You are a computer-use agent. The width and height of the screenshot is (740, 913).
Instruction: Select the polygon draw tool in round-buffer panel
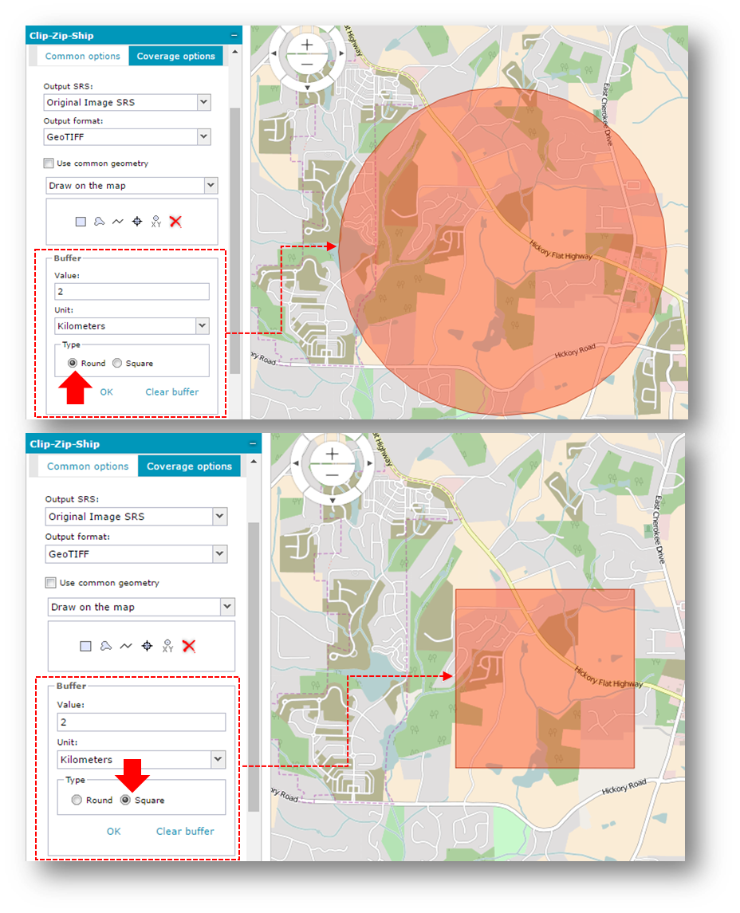[99, 222]
